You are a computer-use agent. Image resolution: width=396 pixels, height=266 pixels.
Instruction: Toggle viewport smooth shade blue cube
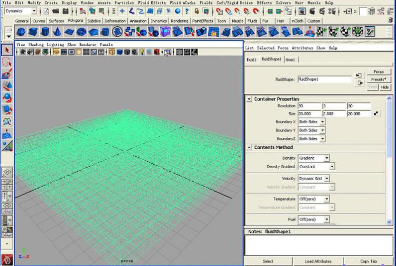click(x=120, y=52)
